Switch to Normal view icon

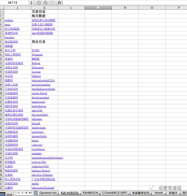(x=2, y=195)
